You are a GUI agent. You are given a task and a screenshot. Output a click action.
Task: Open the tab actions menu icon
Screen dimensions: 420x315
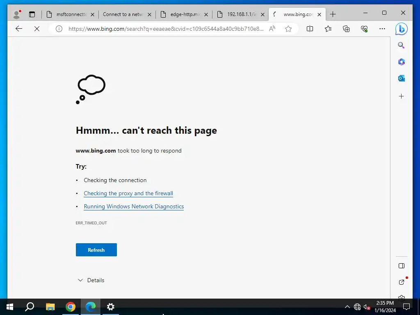pos(32,14)
